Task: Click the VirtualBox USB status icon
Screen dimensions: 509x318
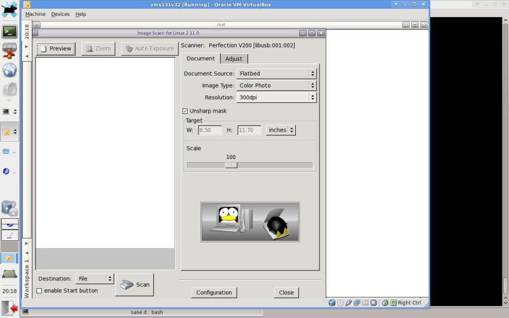Action: [x=349, y=303]
